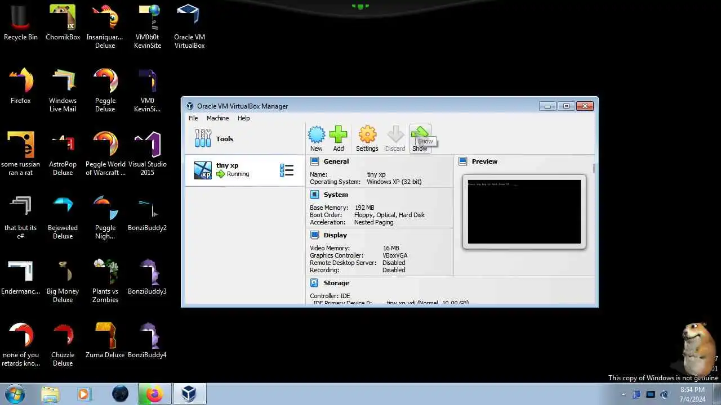Click the VirtualBox taskbar button

189,394
